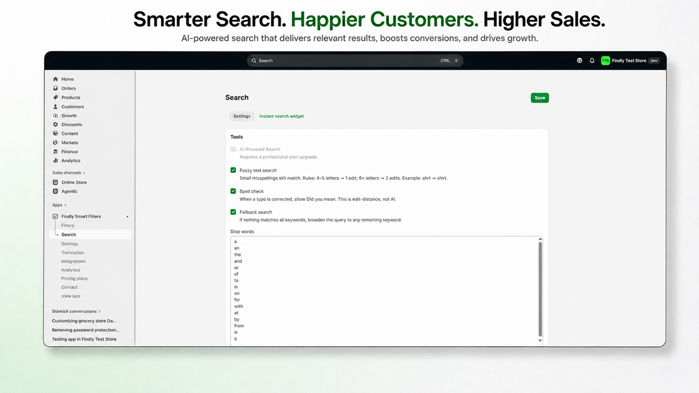Click the Orders inbox icon
The width and height of the screenshot is (699, 393).
point(55,88)
